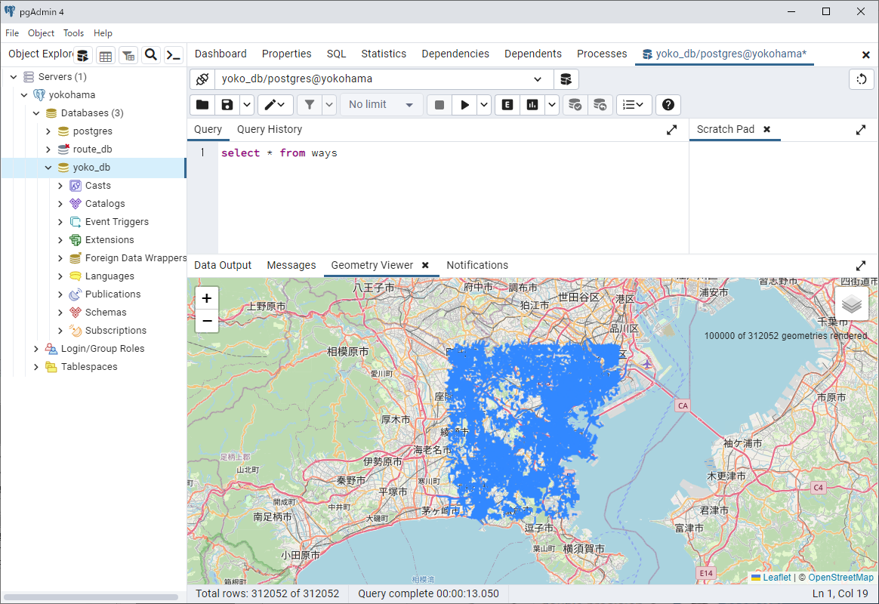Zoom in on the geometry map
The image size is (879, 604).
tap(207, 298)
